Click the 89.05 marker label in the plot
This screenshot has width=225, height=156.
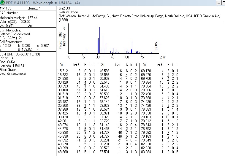coord(156,46)
